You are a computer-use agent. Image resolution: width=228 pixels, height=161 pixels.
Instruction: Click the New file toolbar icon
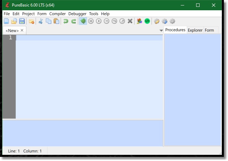click(6, 21)
